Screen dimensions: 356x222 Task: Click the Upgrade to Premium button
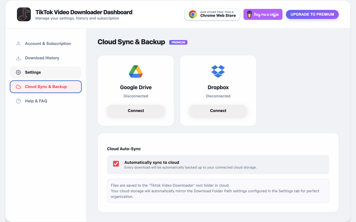pyautogui.click(x=312, y=14)
